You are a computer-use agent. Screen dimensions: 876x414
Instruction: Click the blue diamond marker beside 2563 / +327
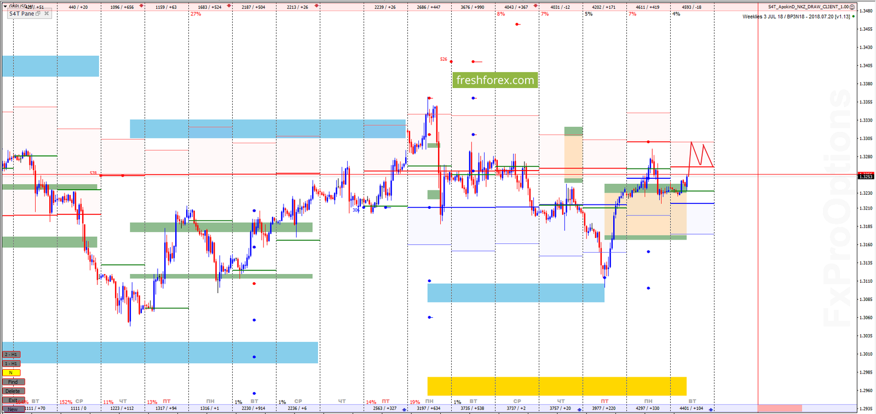pyautogui.click(x=405, y=410)
